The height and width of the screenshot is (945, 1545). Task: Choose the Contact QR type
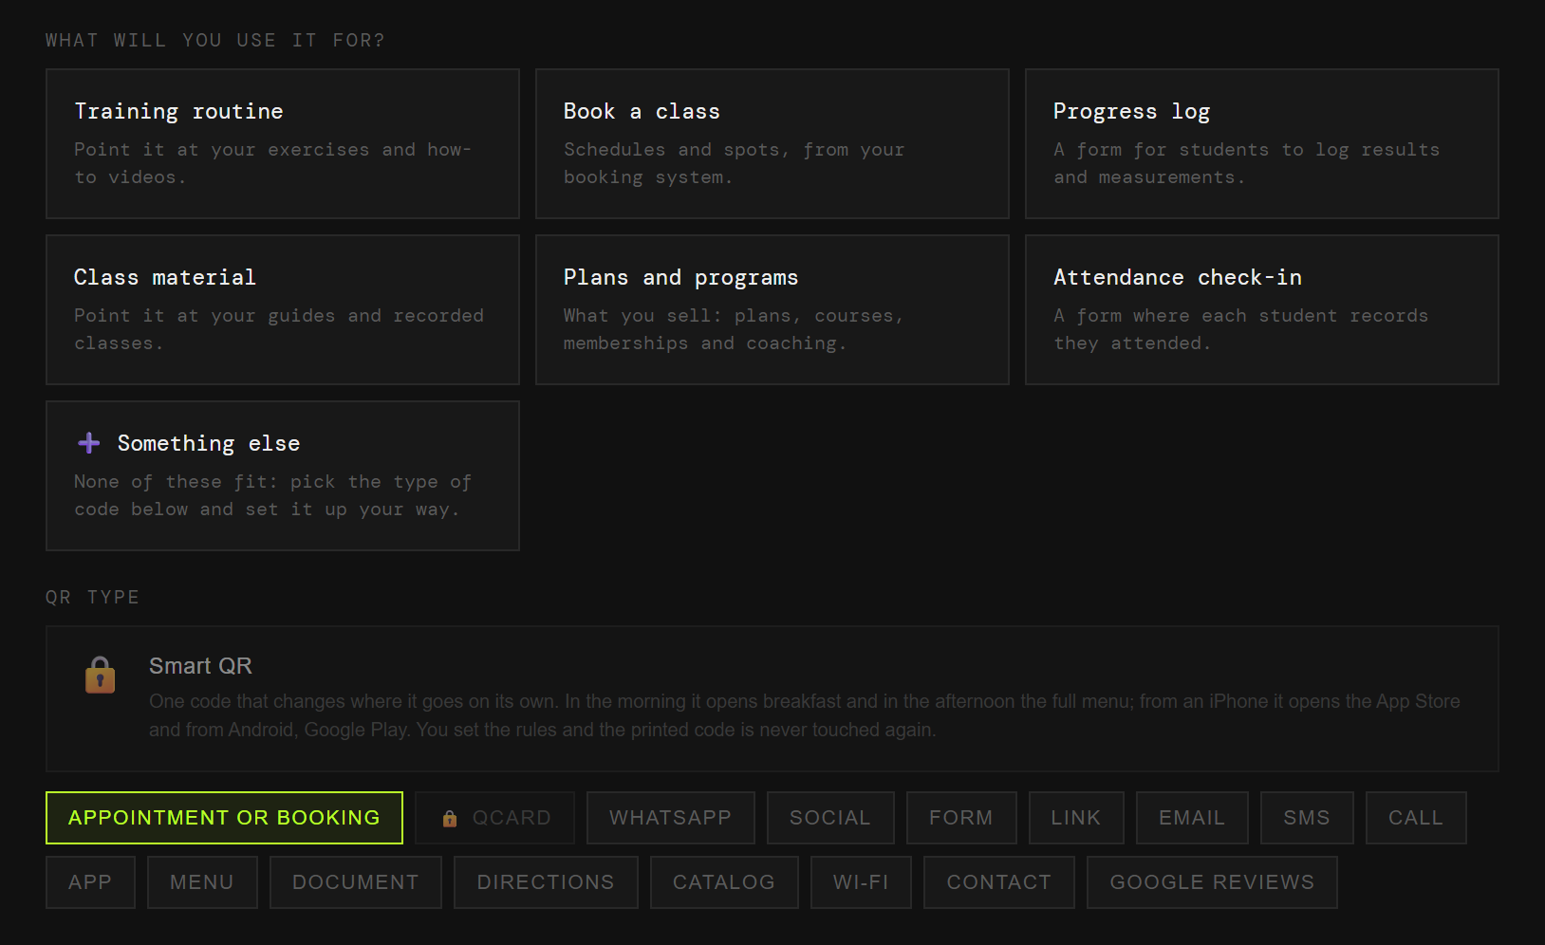tap(999, 882)
